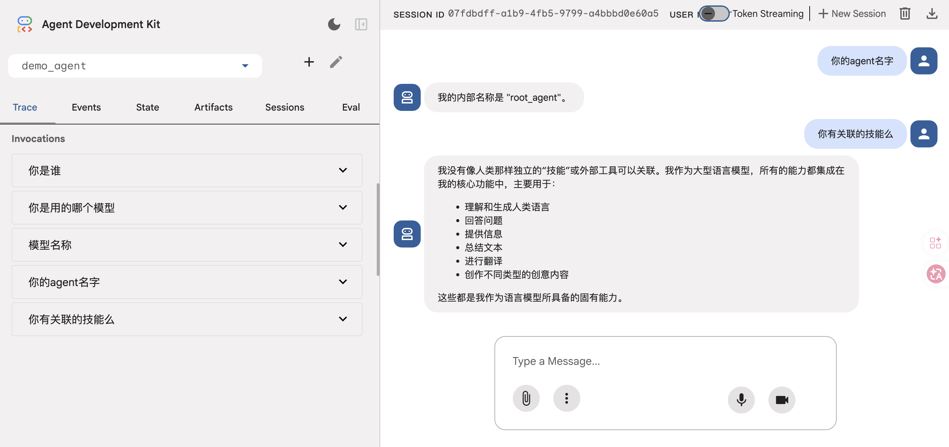This screenshot has height=447, width=949.
Task: Click the pencil edit agent icon
Action: pyautogui.click(x=336, y=62)
